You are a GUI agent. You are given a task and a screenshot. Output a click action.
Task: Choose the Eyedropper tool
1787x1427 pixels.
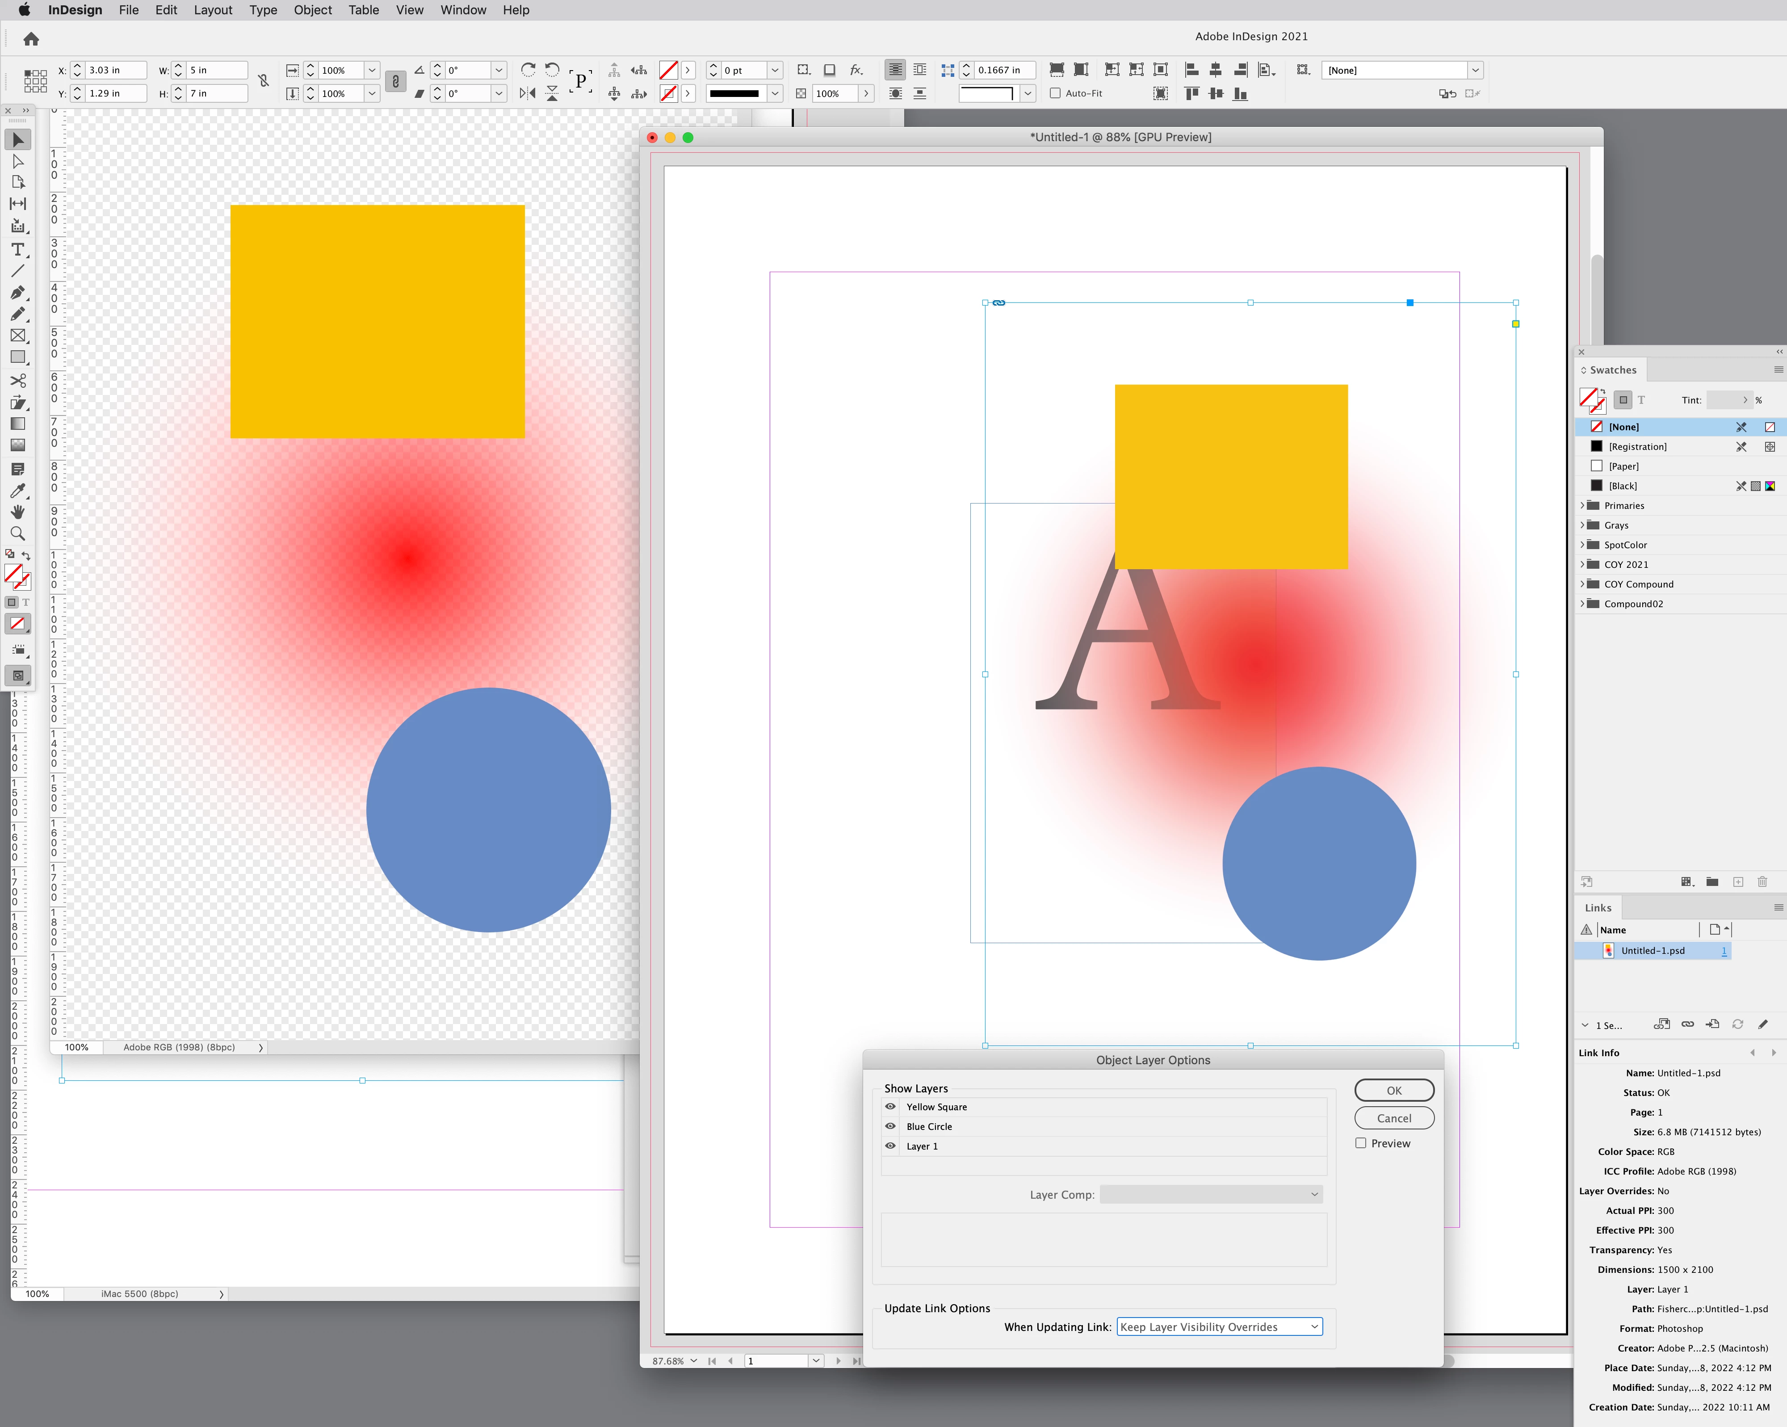pyautogui.click(x=17, y=491)
